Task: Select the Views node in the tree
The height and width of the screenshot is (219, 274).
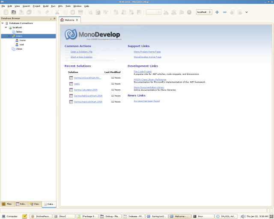Action: [19, 49]
